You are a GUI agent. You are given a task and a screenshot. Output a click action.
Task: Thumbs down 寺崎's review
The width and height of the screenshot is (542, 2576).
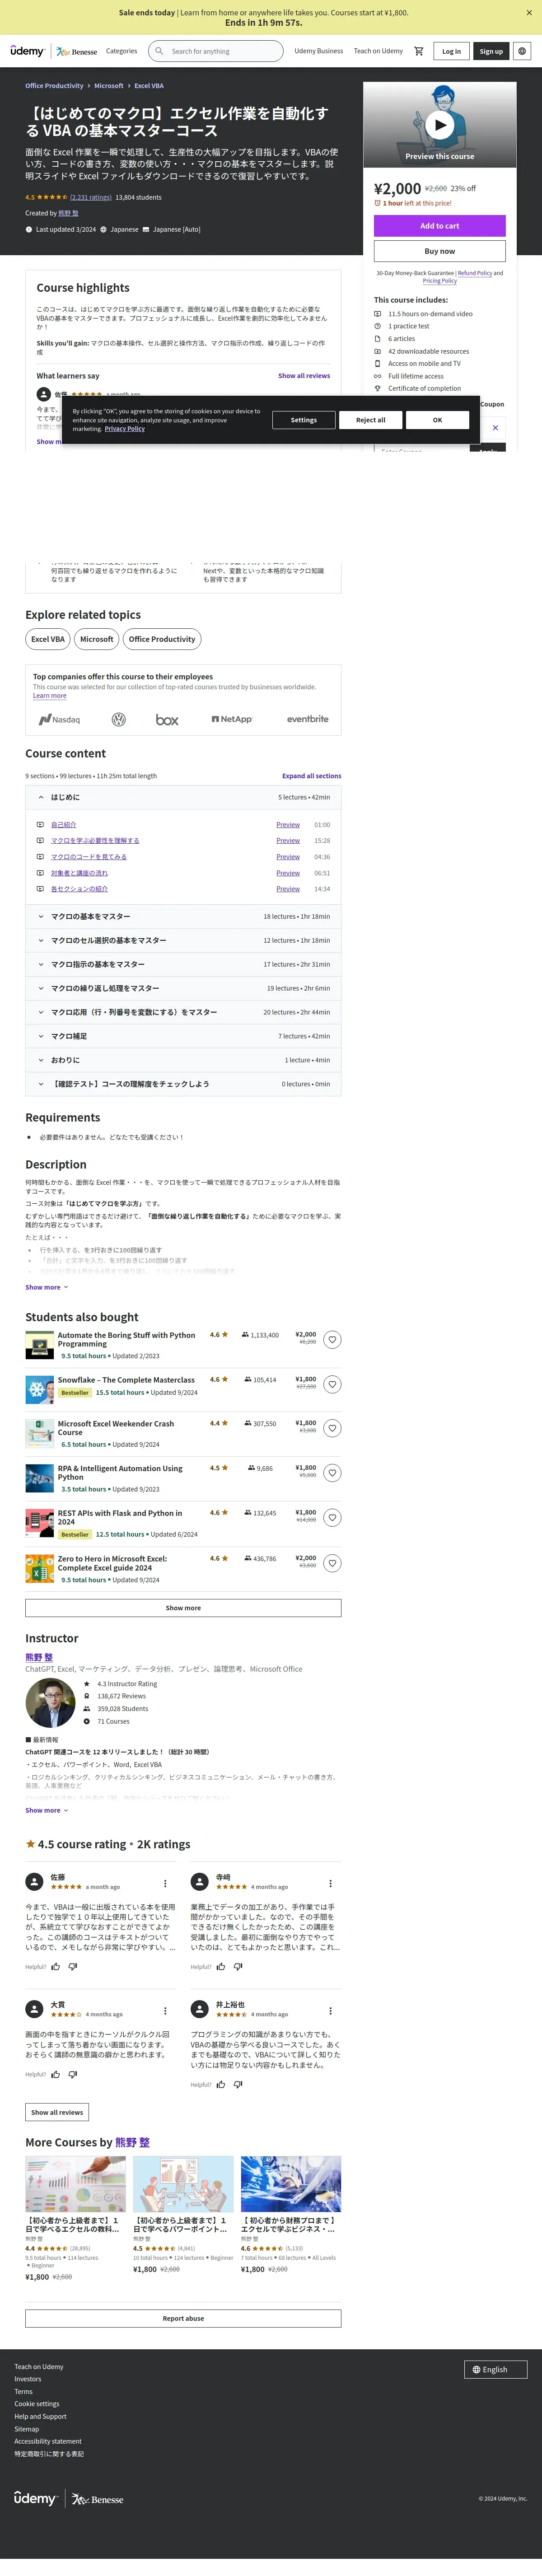click(x=238, y=1966)
